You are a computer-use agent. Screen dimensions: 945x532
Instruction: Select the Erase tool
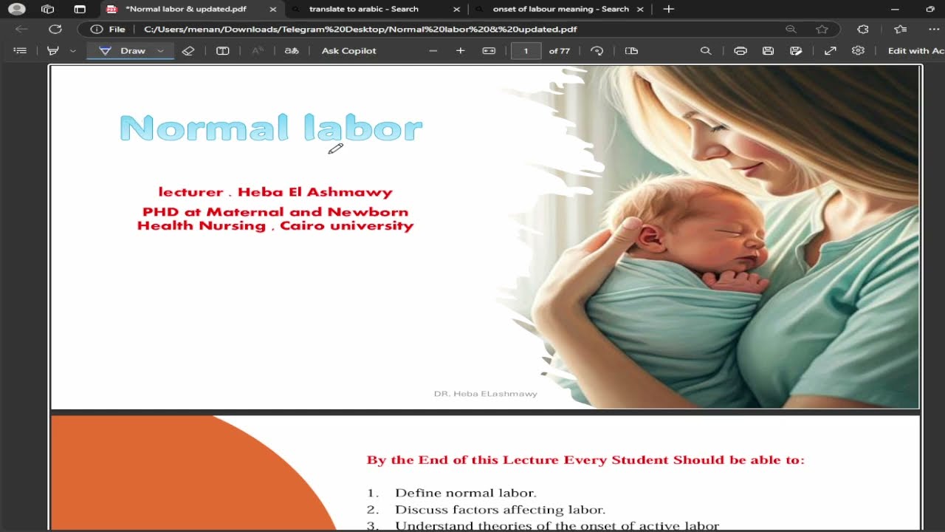pos(188,51)
